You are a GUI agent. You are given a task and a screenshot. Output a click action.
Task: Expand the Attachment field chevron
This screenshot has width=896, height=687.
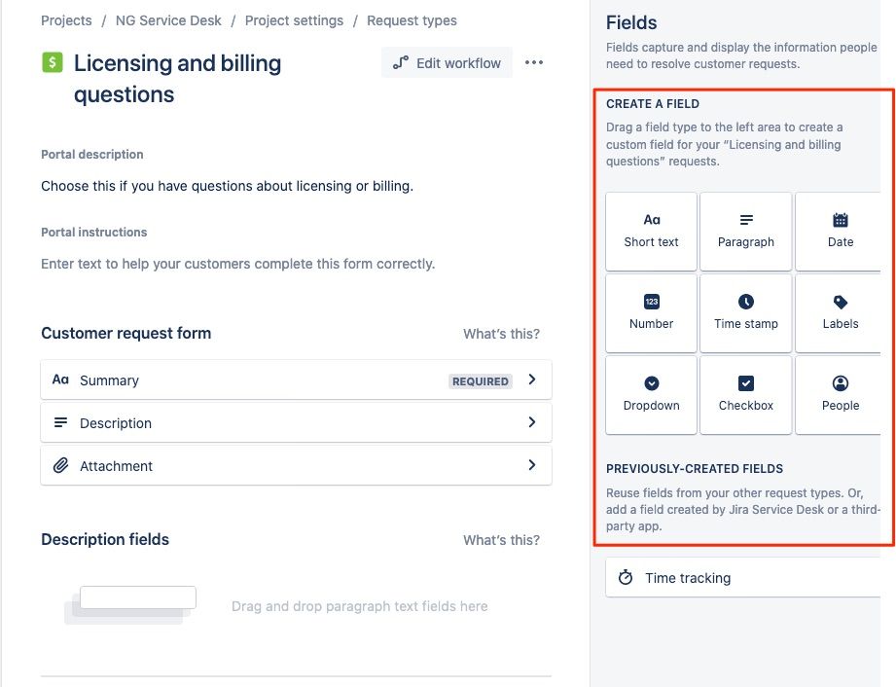[532, 465]
